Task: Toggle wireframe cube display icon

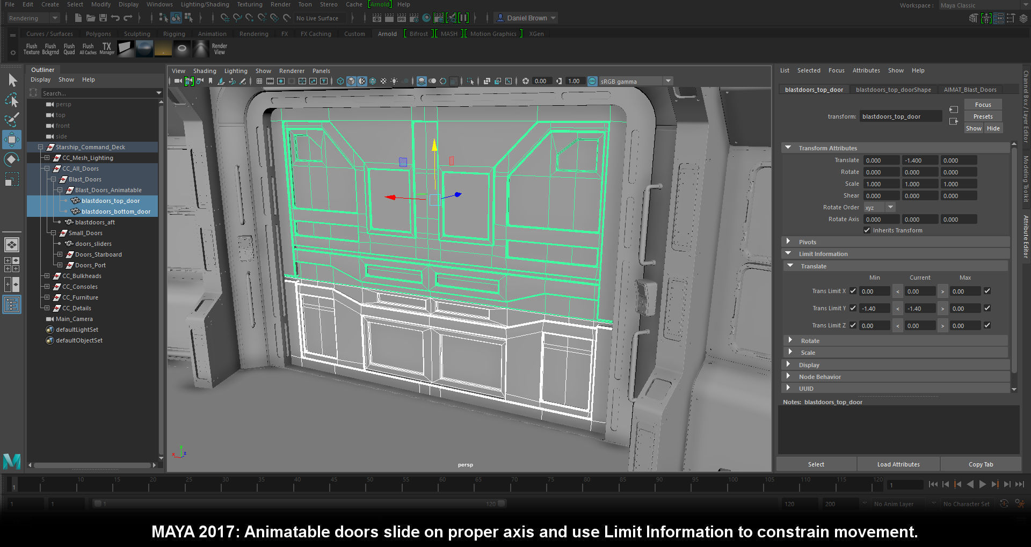Action: [x=340, y=82]
